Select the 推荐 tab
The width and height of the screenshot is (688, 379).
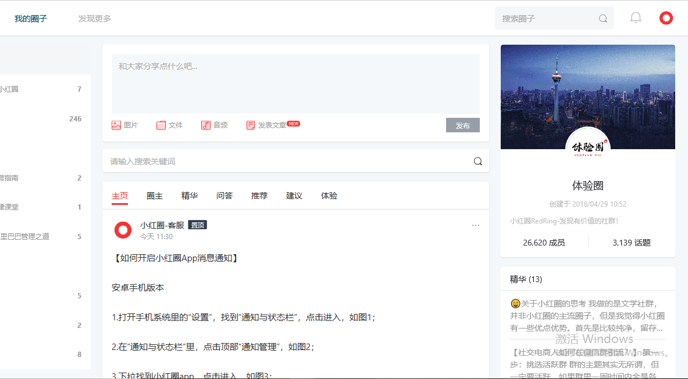(259, 196)
